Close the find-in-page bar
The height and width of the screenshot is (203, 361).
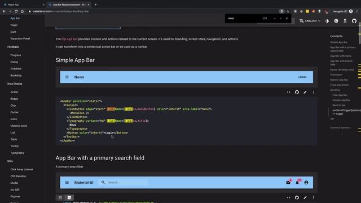tap(287, 19)
